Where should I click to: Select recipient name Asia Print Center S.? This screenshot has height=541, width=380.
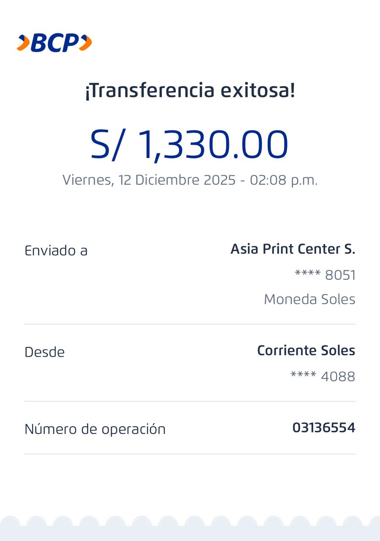[x=293, y=249]
